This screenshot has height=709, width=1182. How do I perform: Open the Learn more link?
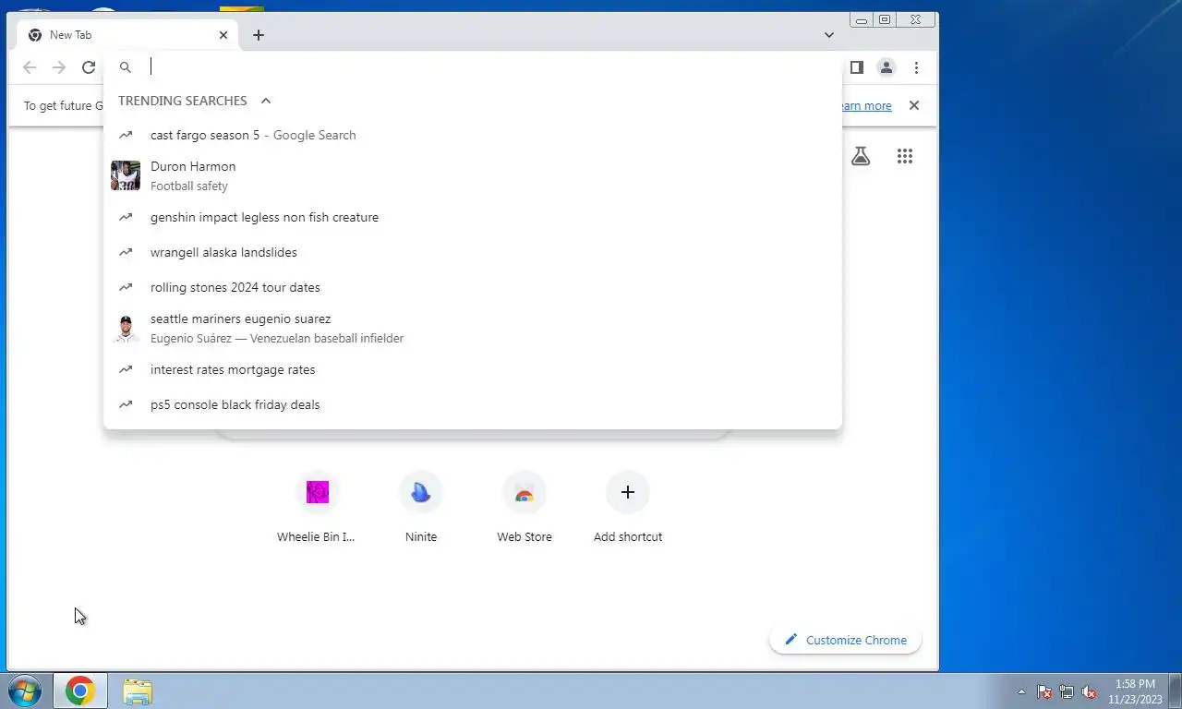[x=866, y=106]
